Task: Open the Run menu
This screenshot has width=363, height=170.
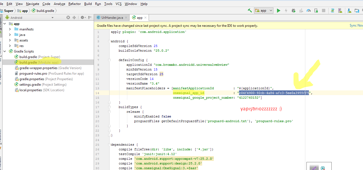Action: pos(98,4)
